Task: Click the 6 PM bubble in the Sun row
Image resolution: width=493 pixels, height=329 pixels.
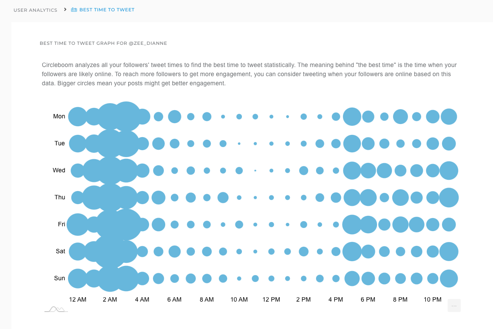Action: (x=368, y=278)
